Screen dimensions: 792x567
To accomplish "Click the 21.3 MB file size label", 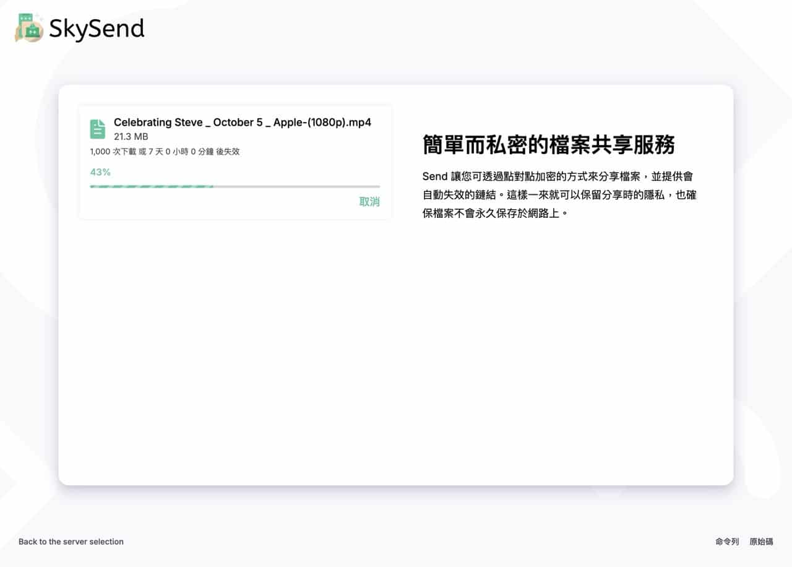I will coord(131,136).
